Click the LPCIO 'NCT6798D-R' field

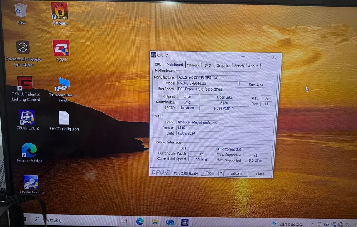coord(224,109)
